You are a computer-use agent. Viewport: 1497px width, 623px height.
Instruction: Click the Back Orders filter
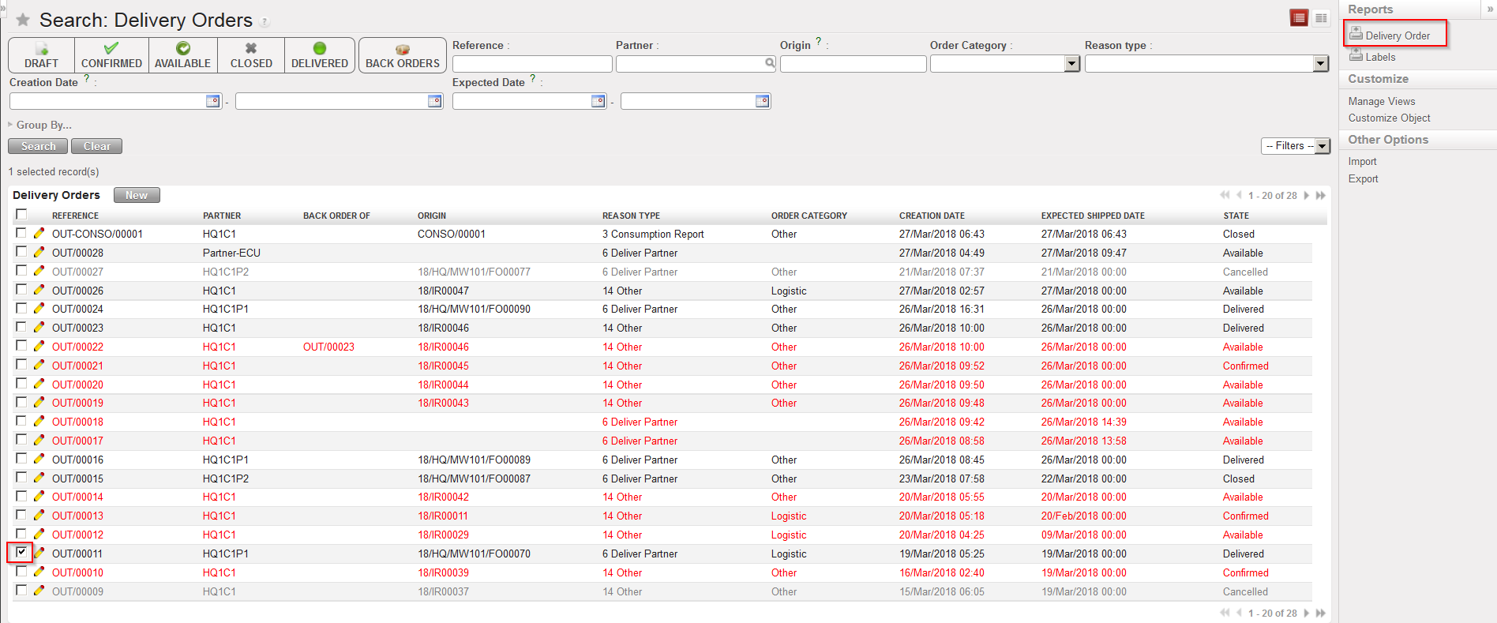click(402, 55)
